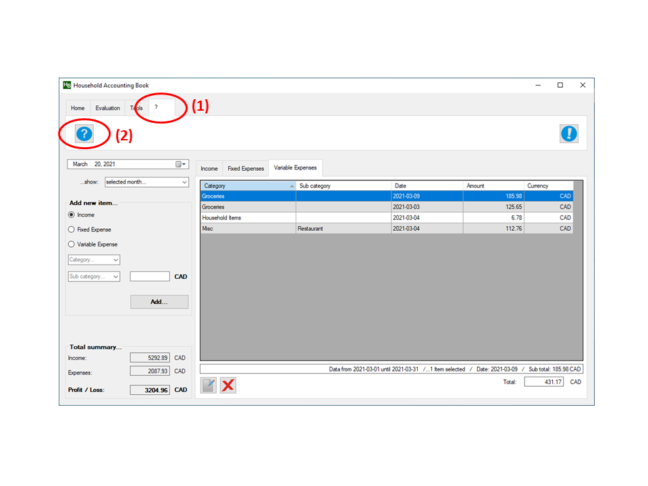Choose the Variable Expense radio option
This screenshot has width=648, height=486.
pos(72,244)
